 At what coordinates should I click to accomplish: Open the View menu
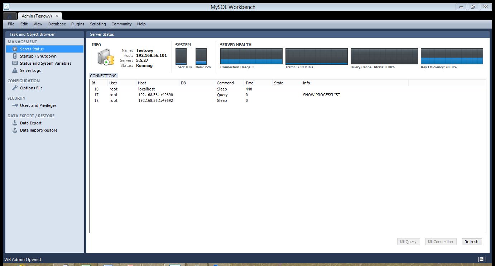click(x=38, y=24)
